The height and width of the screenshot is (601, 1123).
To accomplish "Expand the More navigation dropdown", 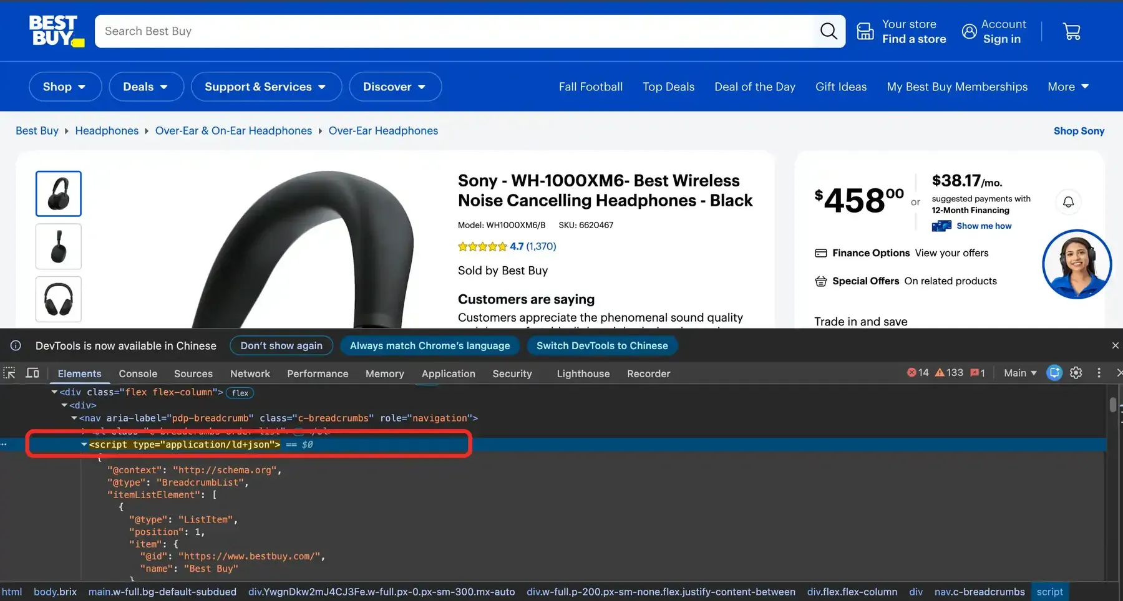I will 1068,87.
